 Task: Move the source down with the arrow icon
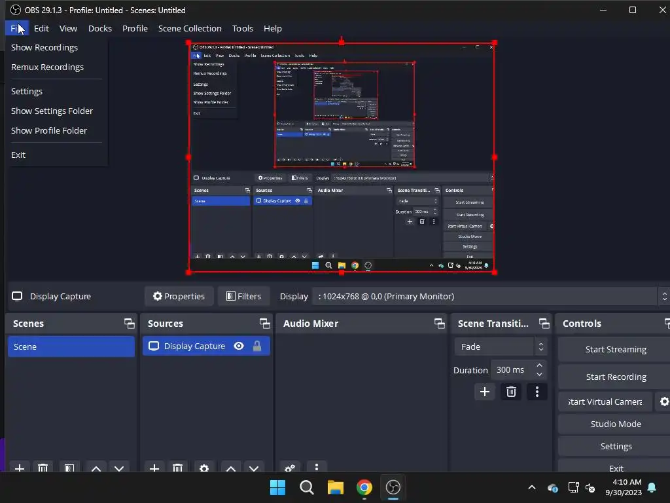pyautogui.click(x=254, y=468)
